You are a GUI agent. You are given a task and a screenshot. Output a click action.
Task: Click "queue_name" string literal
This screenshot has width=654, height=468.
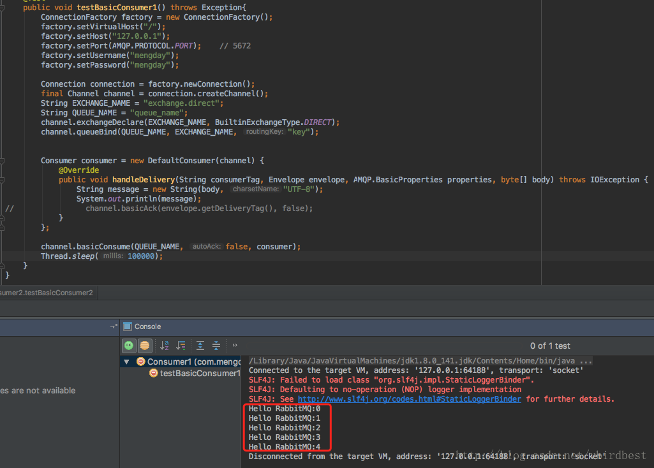point(156,113)
